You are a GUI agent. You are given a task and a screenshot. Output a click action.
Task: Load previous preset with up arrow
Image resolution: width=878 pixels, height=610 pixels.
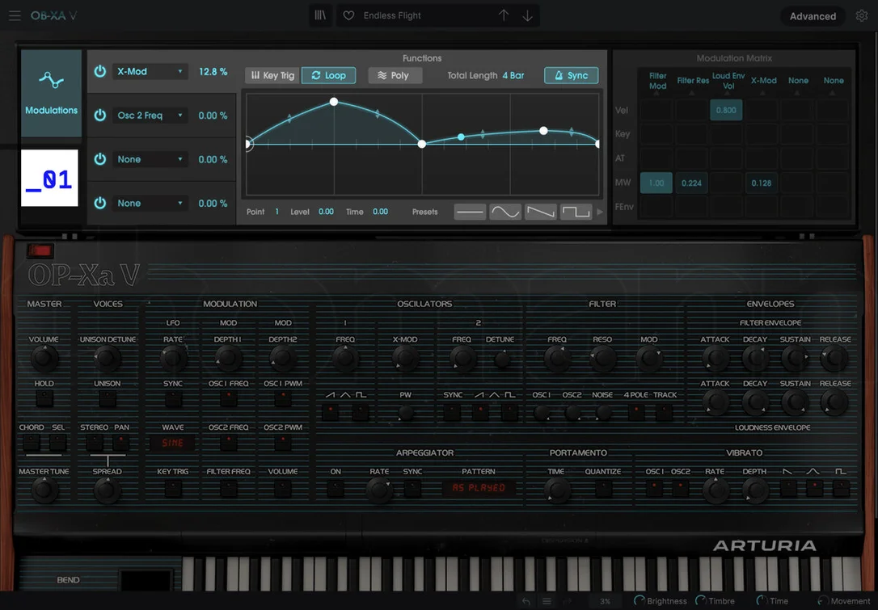click(x=504, y=15)
